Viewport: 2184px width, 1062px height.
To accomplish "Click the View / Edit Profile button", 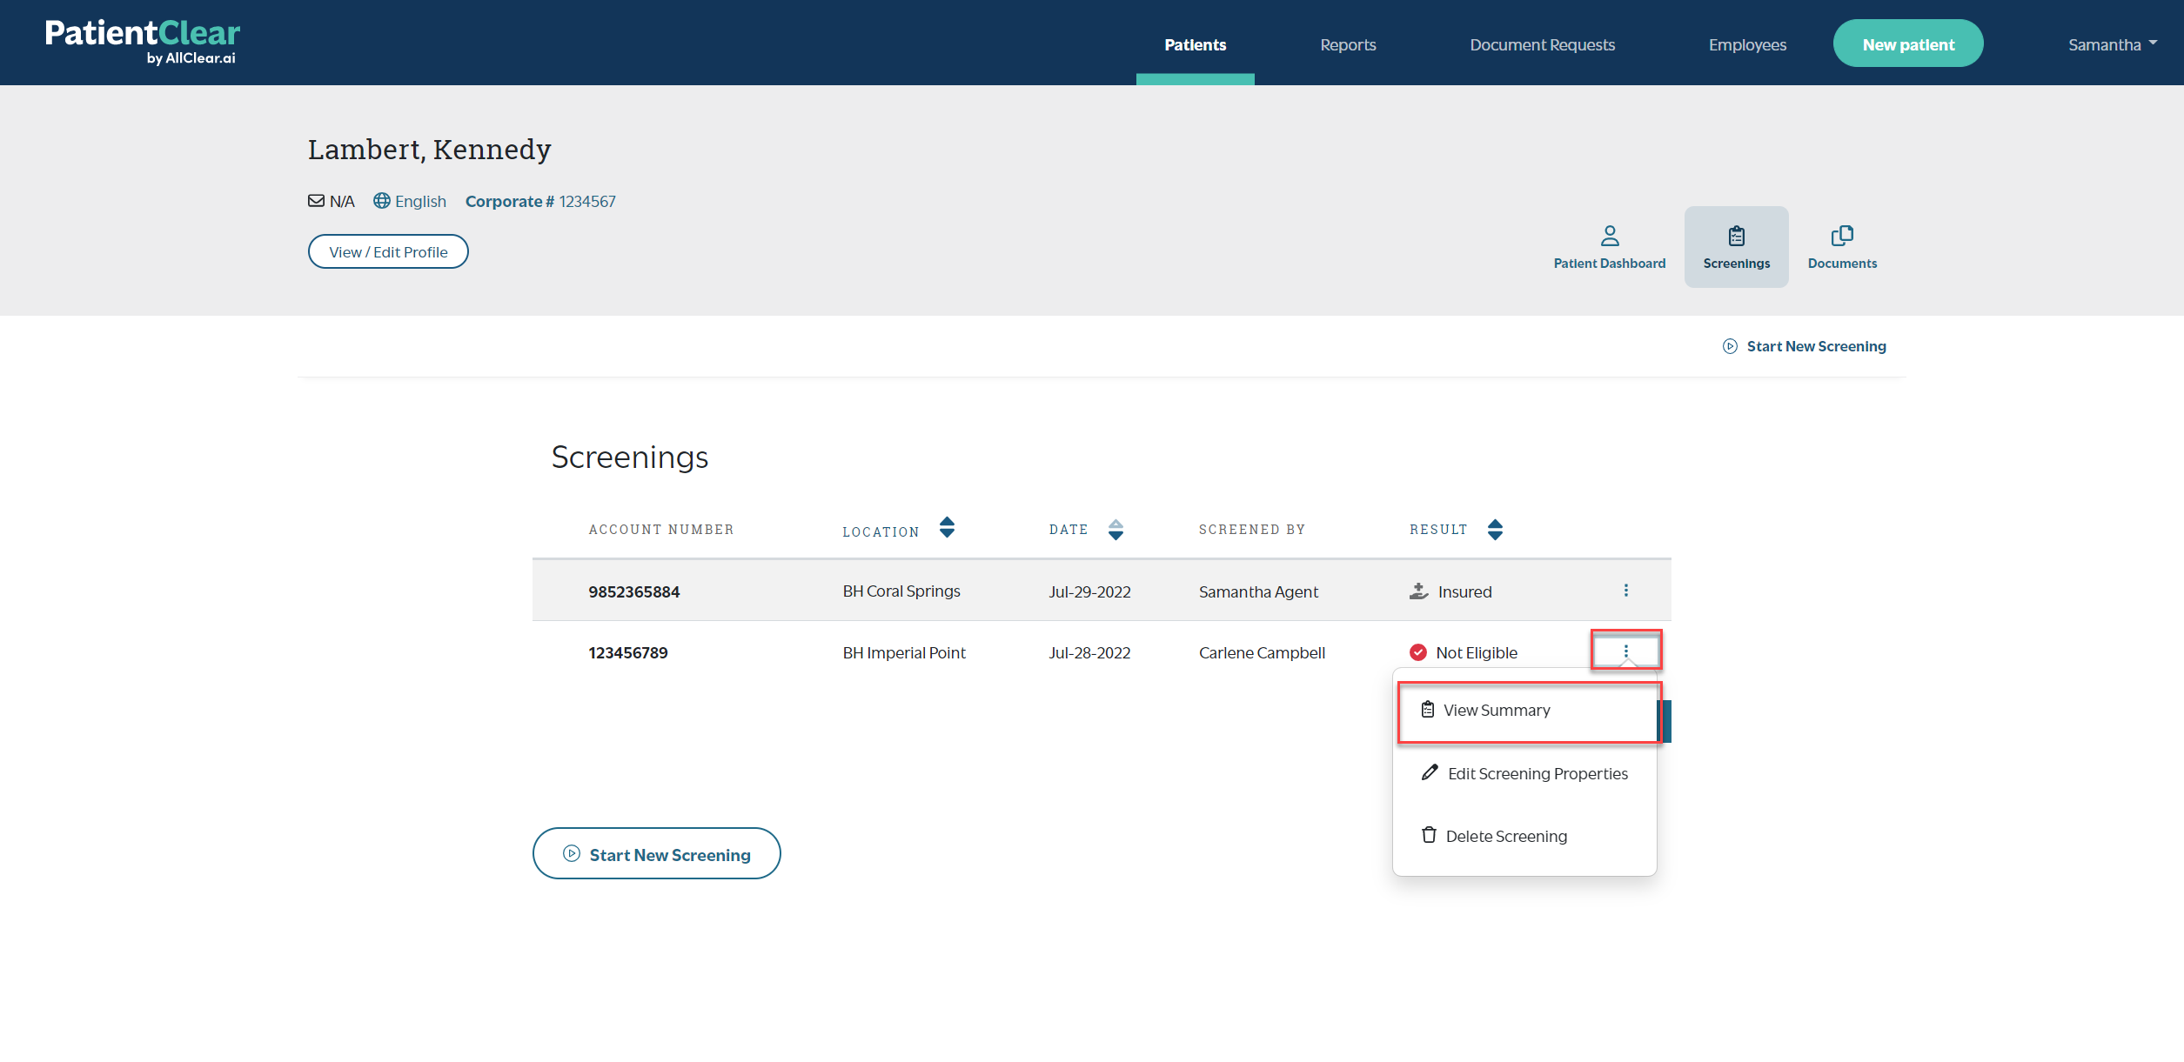I will [x=388, y=251].
